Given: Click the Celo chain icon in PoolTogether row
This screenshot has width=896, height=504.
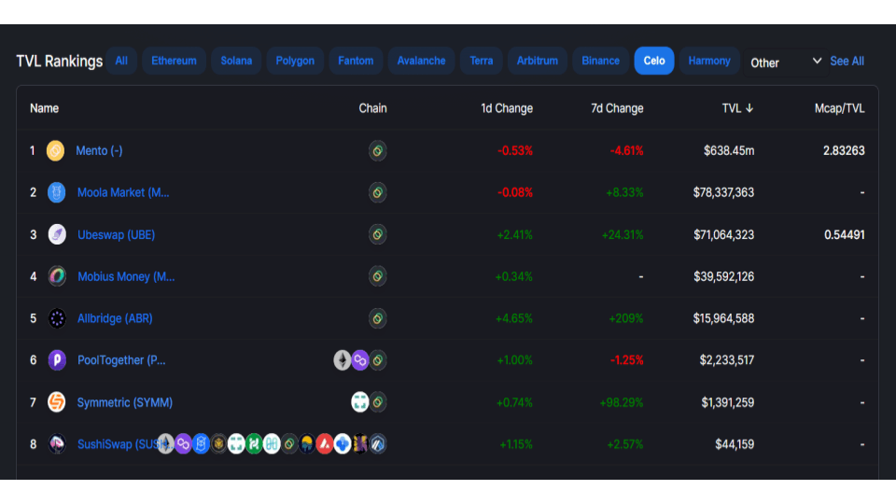Looking at the screenshot, I should (378, 360).
